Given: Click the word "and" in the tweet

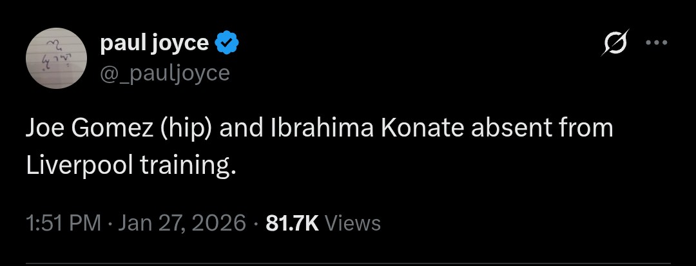Looking at the screenshot, I should point(240,129).
